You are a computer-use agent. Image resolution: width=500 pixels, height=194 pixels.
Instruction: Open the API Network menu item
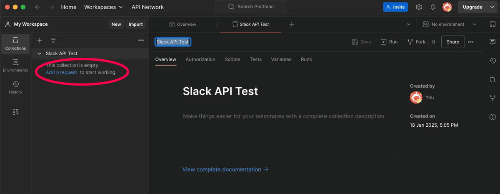(x=147, y=7)
